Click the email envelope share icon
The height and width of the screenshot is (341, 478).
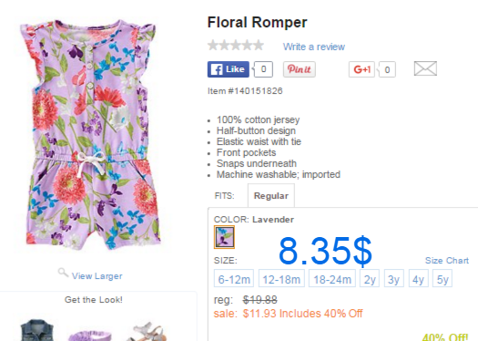pyautogui.click(x=425, y=68)
